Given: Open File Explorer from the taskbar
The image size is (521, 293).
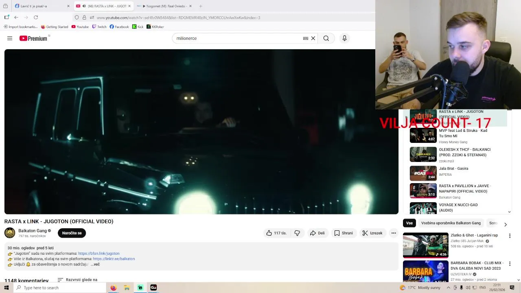Looking at the screenshot, I should point(127,288).
